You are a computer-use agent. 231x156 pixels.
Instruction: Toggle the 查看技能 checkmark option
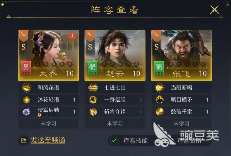[114, 140]
